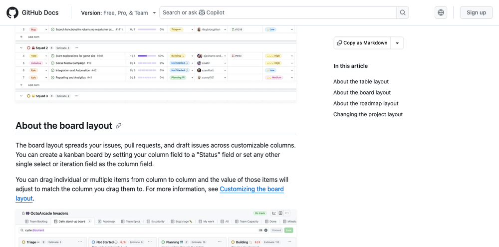Open the table layout screenshot with Squad 2
The width and height of the screenshot is (499, 247).
click(x=156, y=63)
